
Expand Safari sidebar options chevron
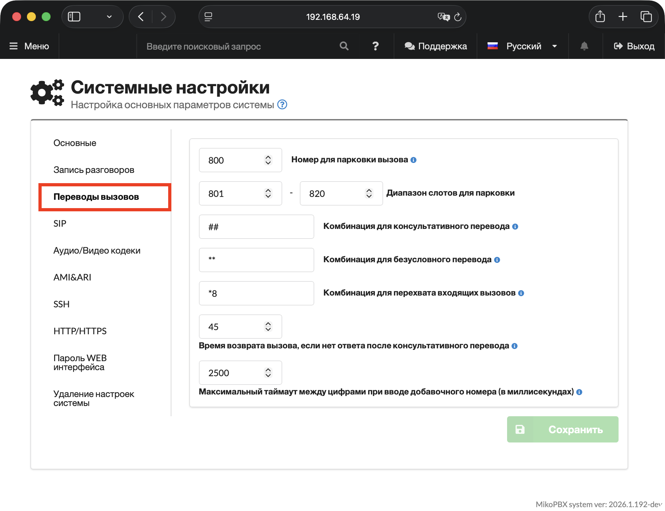coord(109,17)
